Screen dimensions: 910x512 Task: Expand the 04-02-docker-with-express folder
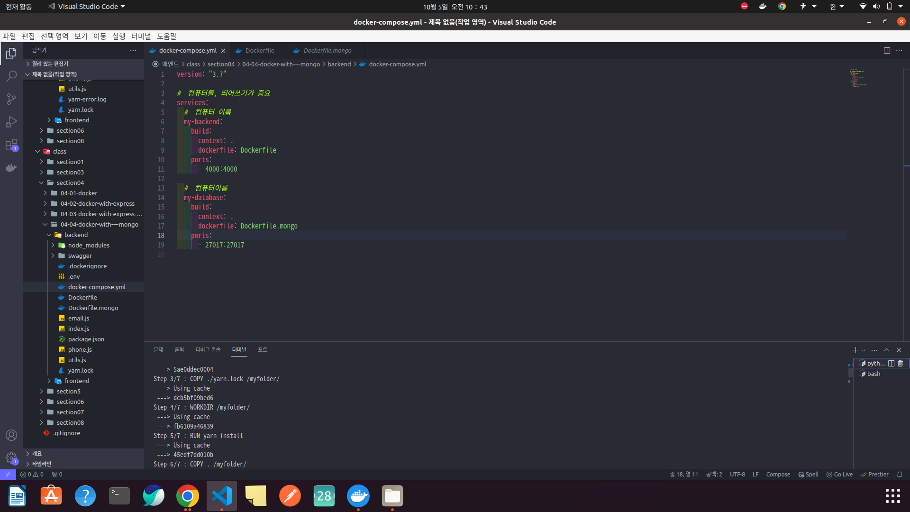click(x=83, y=204)
